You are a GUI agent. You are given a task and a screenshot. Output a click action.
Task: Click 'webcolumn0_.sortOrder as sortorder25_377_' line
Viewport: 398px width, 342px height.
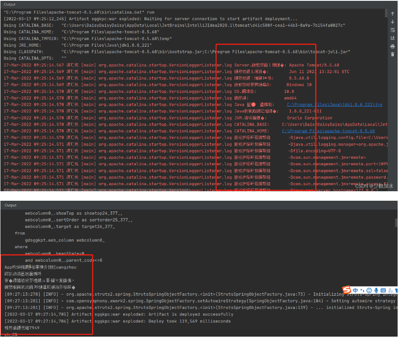coord(79,220)
